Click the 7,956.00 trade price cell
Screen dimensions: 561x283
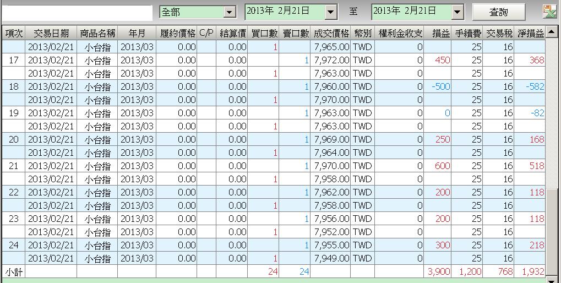click(x=330, y=219)
